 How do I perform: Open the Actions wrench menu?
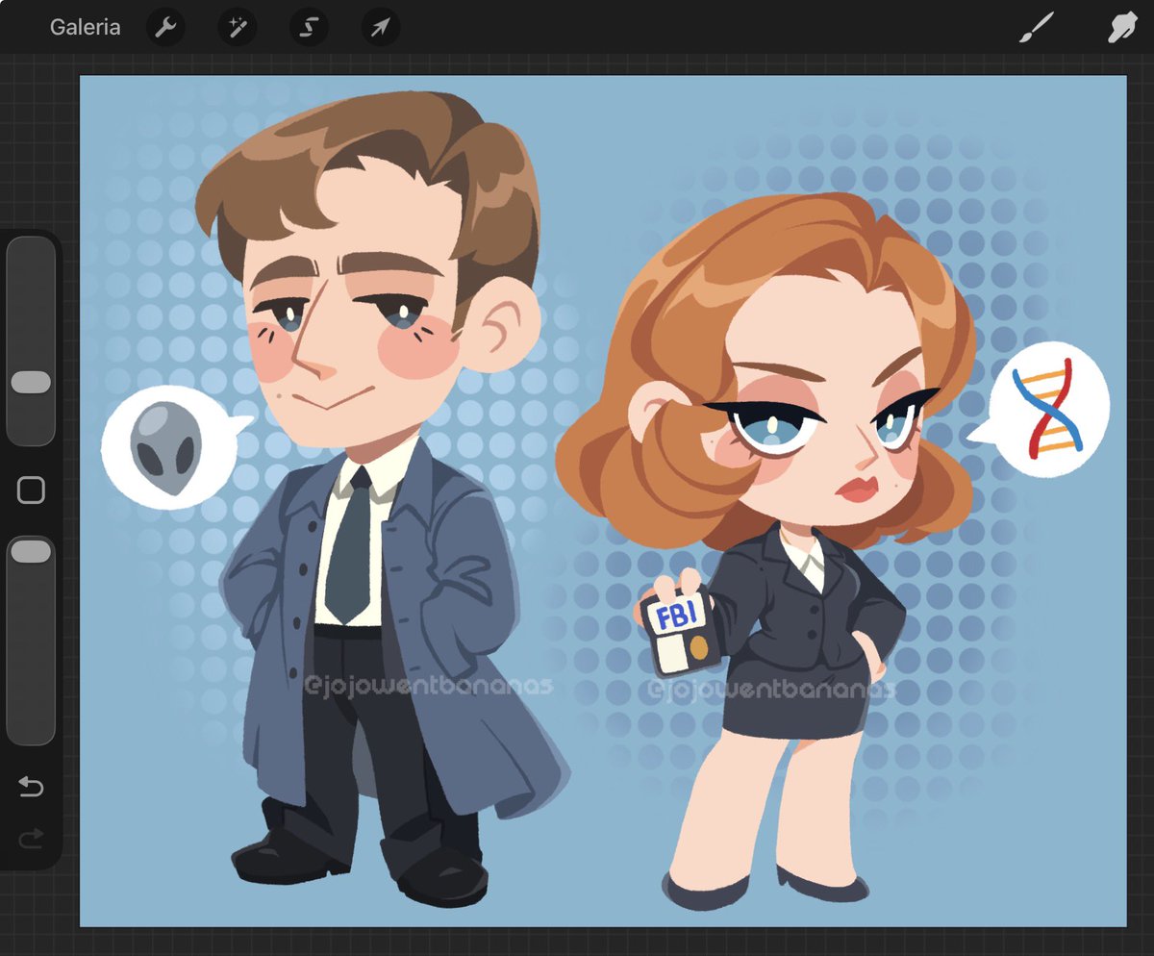(165, 28)
